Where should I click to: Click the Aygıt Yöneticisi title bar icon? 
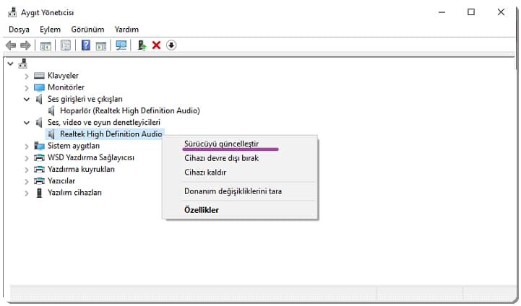click(x=12, y=12)
